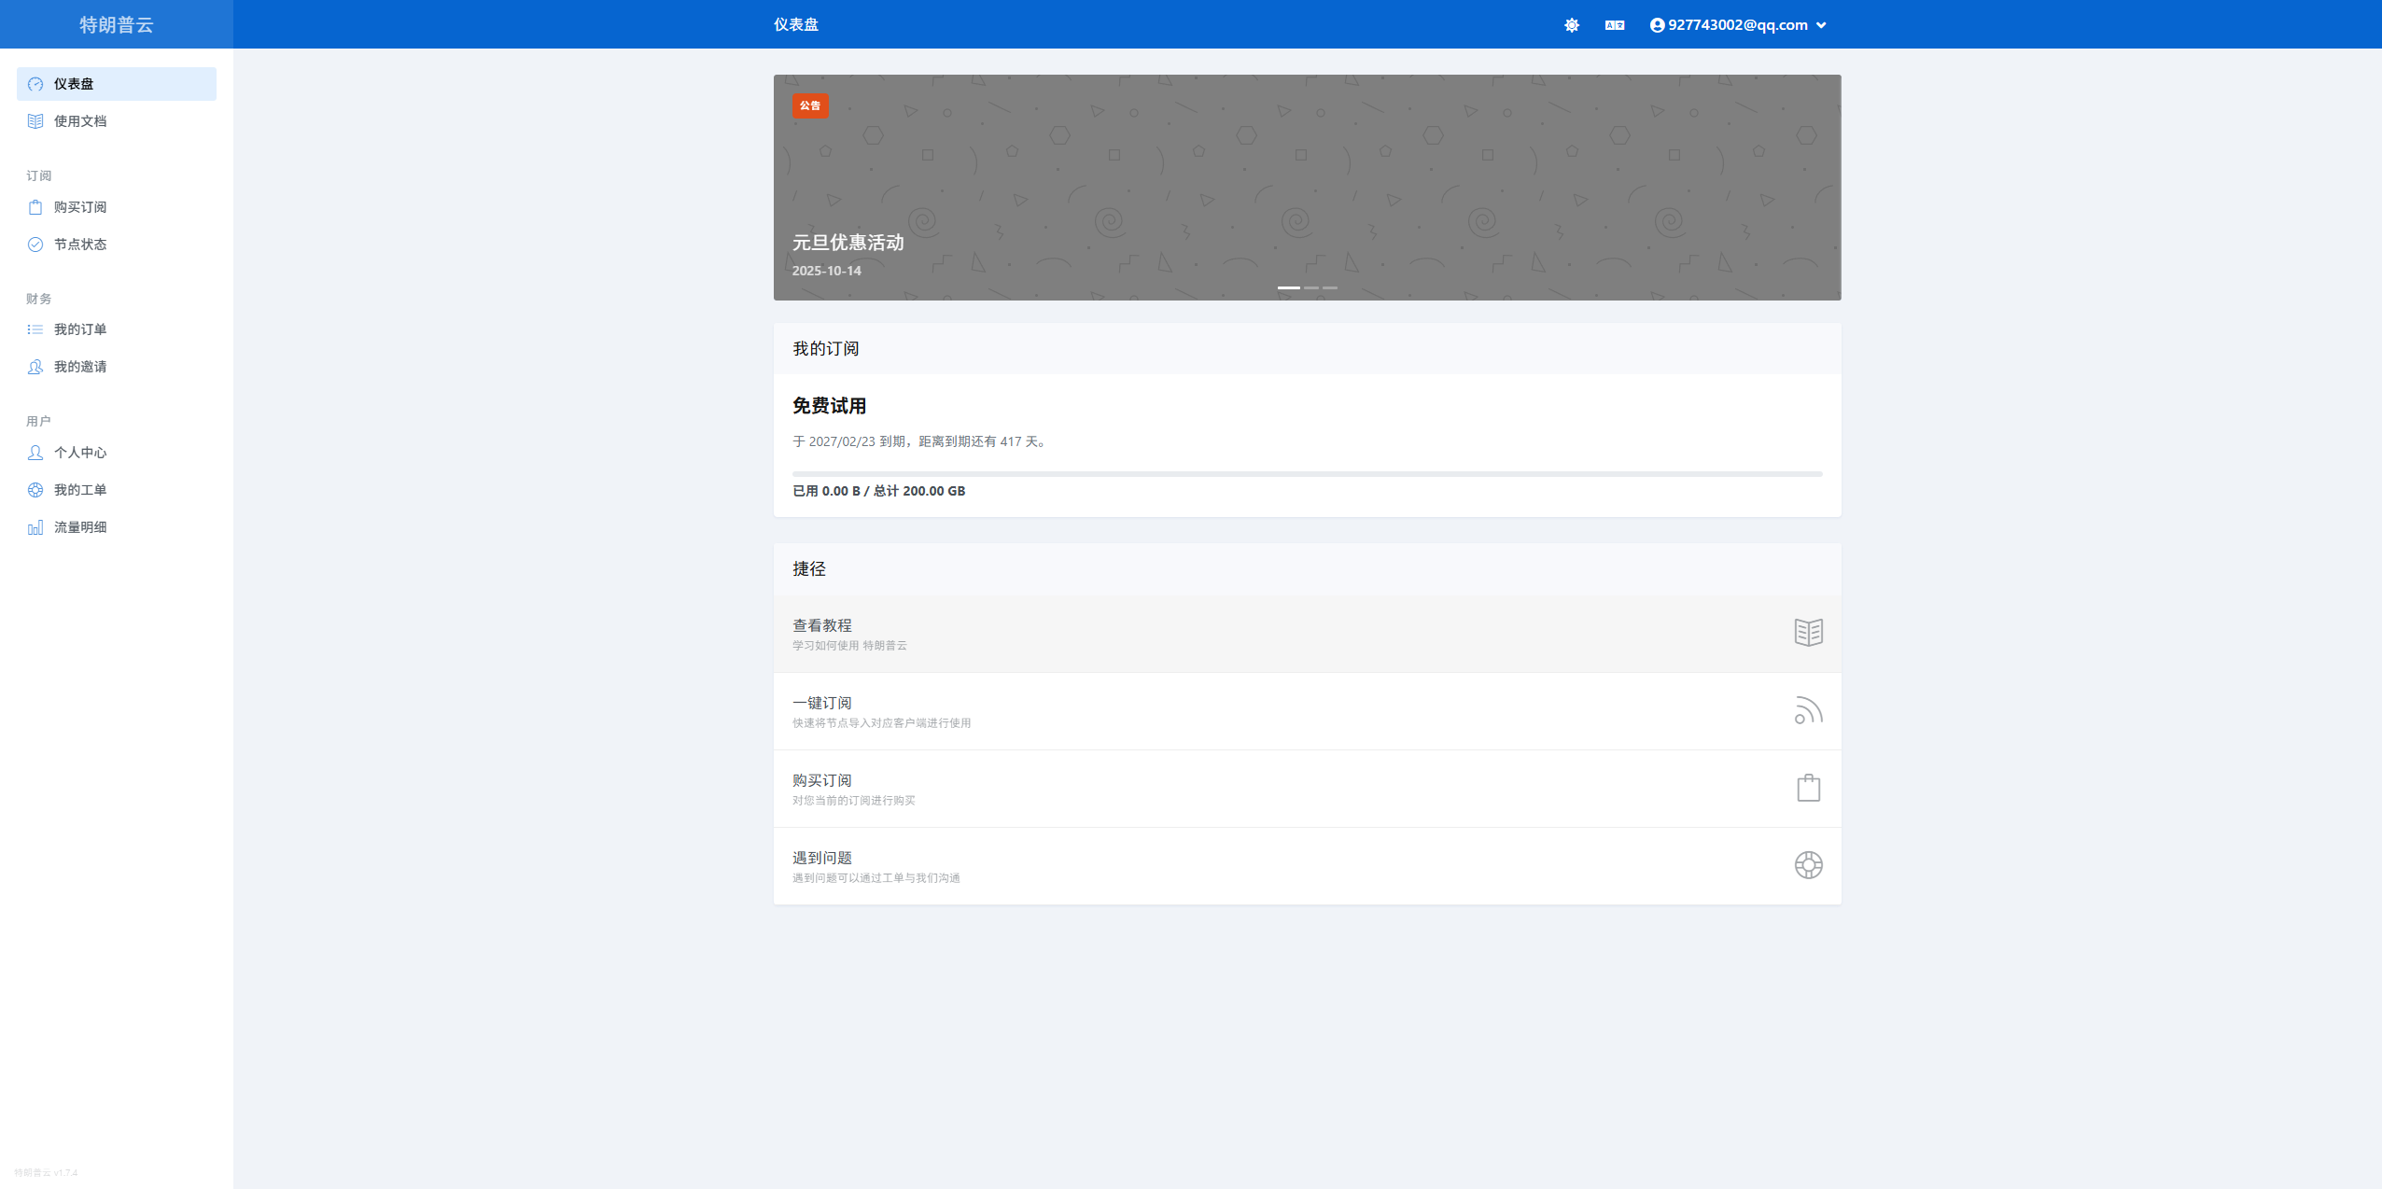Click the traffic usage progress bar
Screen dimensions: 2382x1189
(x=1307, y=474)
